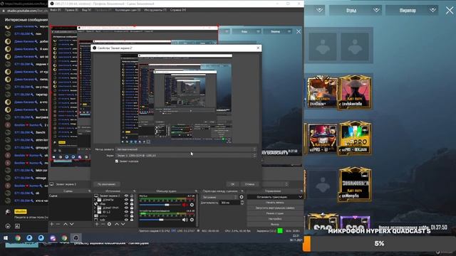Expand the ДОНАТЫ source group
Viewport: 456px width, 256px height.
point(95,200)
